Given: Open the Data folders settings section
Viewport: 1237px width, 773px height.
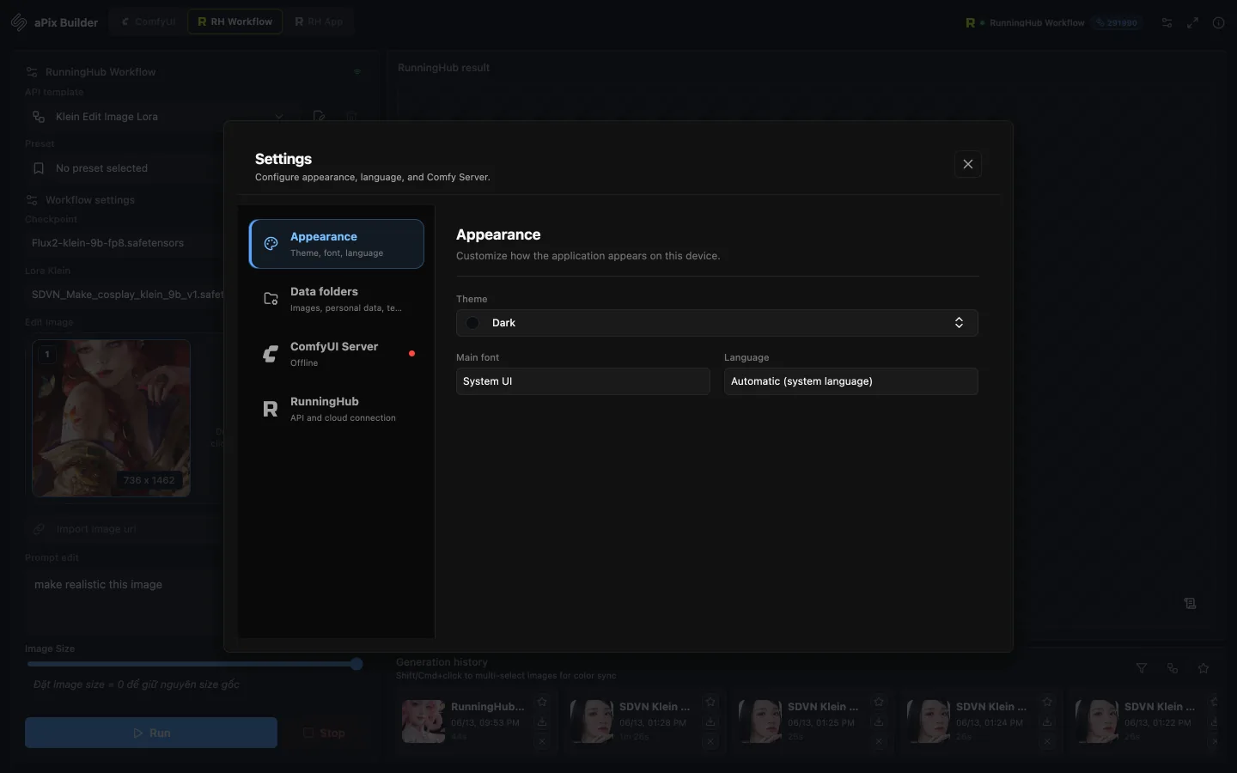Looking at the screenshot, I should tap(337, 299).
